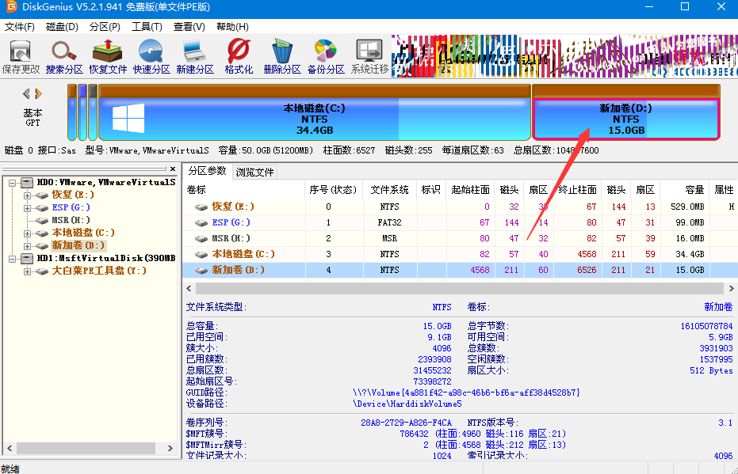Click the Quick Partition (快速分区) icon
The image size is (738, 474).
pyautogui.click(x=151, y=55)
